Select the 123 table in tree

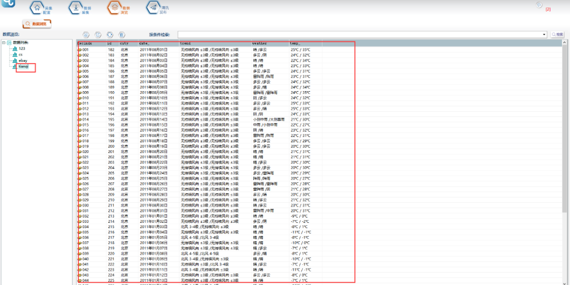point(22,48)
